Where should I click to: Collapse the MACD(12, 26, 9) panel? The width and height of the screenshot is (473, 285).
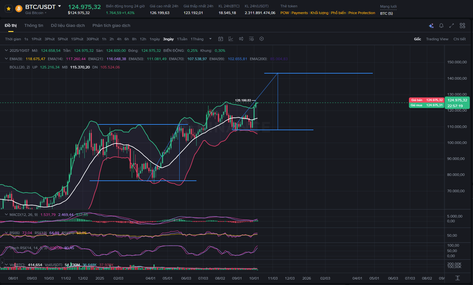click(x=6, y=215)
